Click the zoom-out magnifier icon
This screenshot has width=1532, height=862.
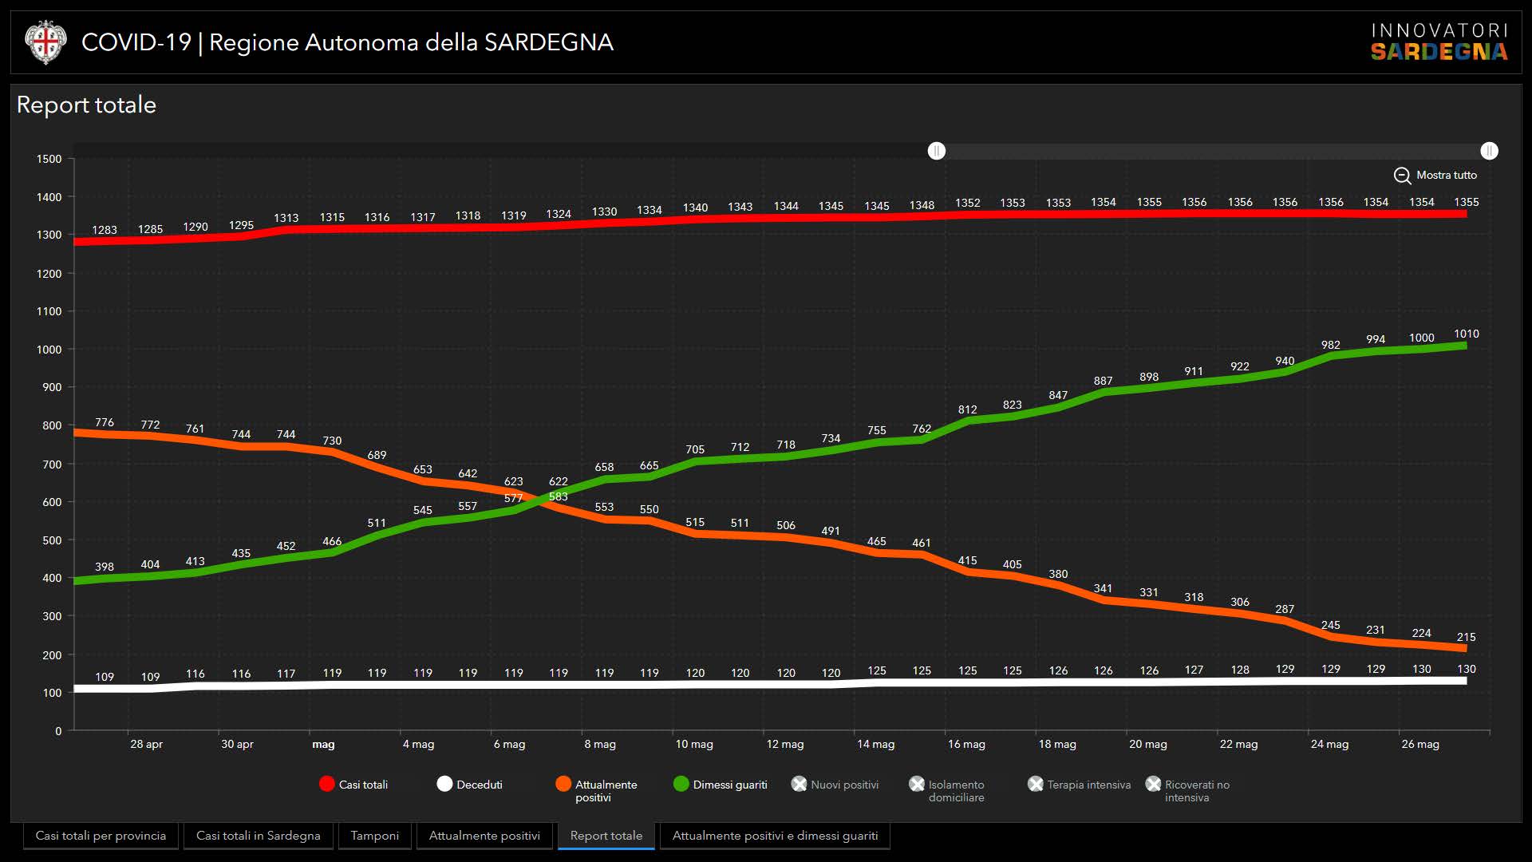(1402, 176)
